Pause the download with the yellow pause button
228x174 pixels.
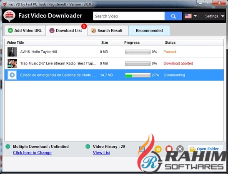[x=158, y=149]
